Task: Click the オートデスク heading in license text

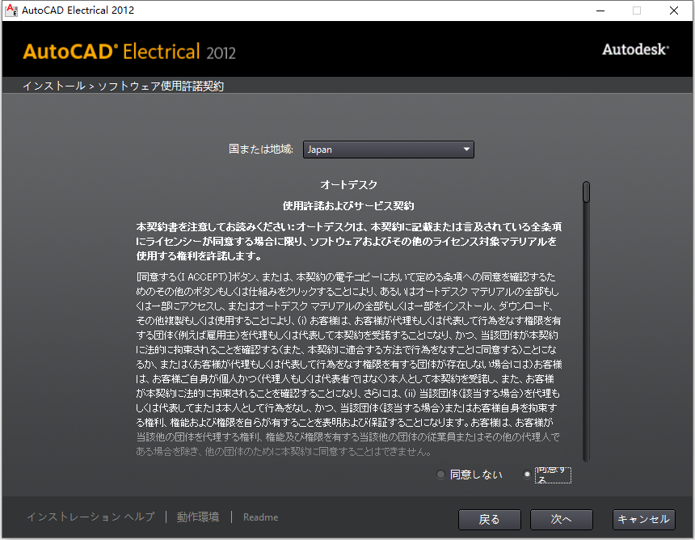Action: coord(348,184)
